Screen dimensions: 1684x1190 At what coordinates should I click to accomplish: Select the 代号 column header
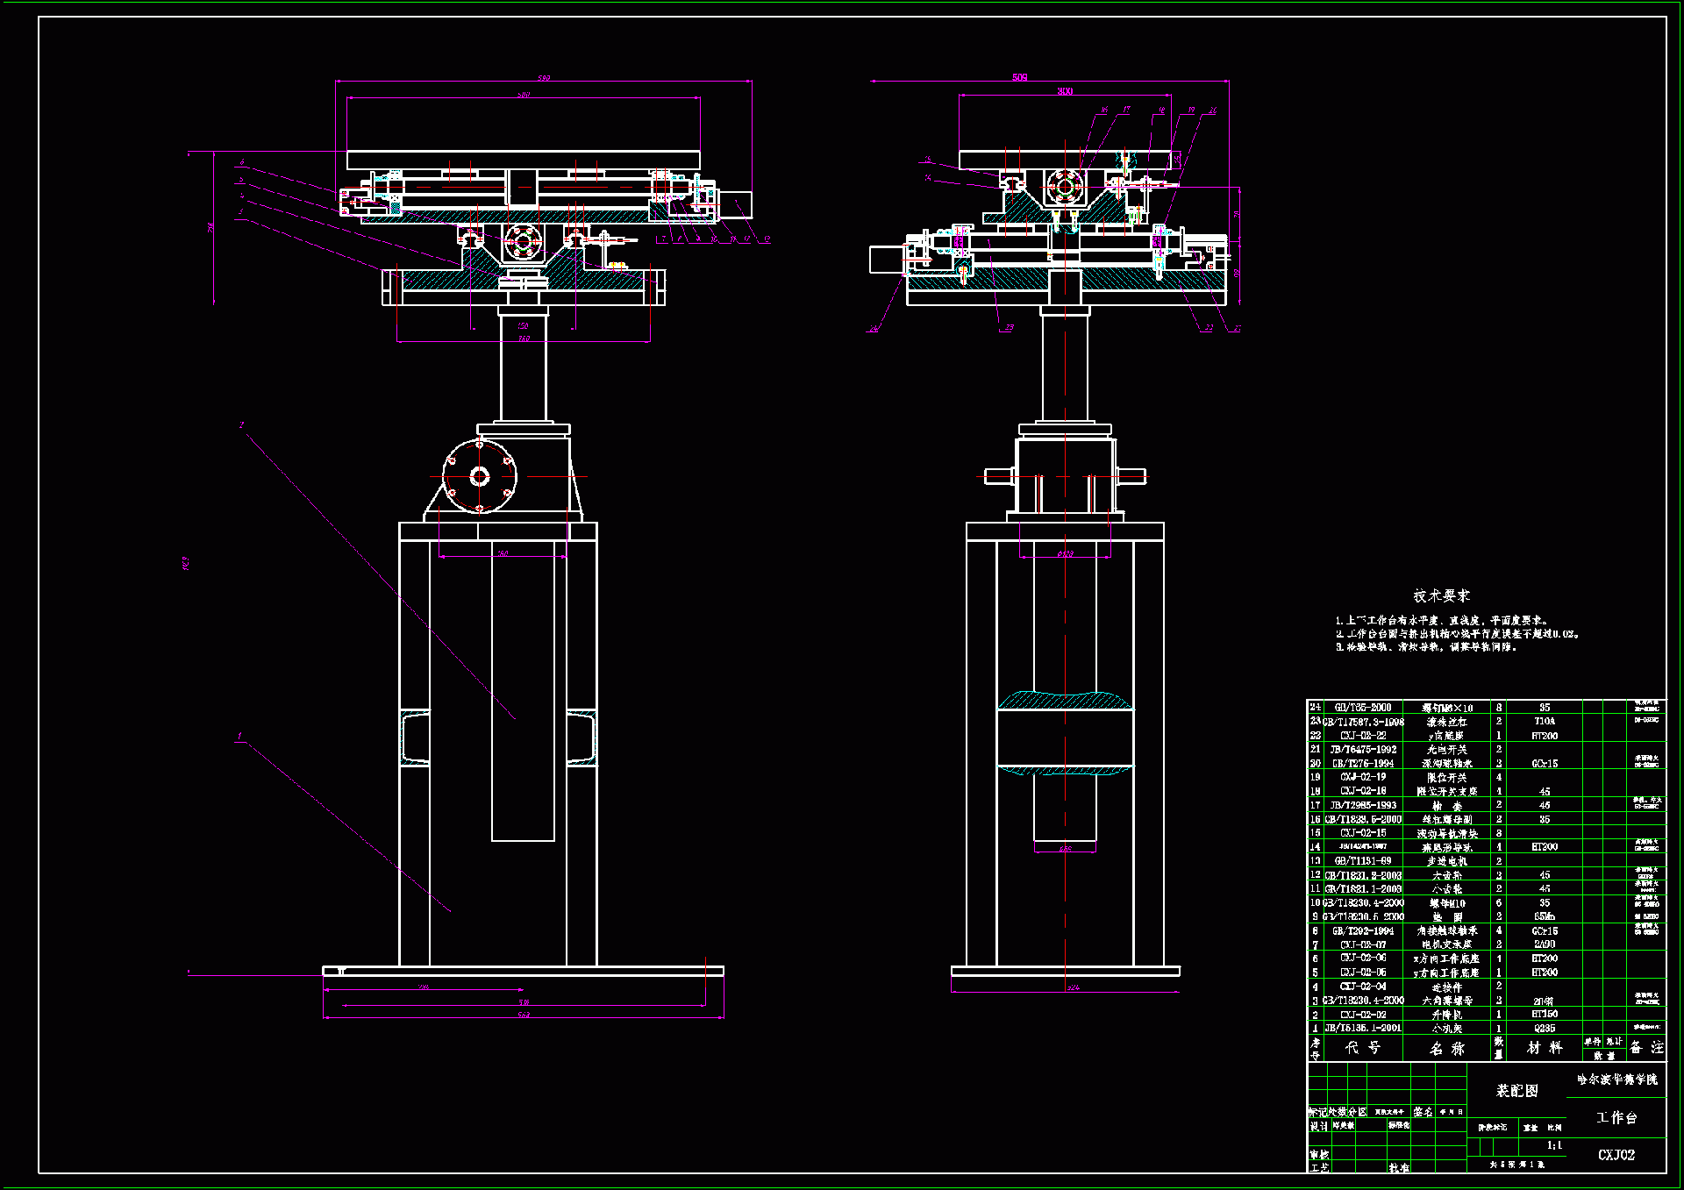pyautogui.click(x=1362, y=1048)
